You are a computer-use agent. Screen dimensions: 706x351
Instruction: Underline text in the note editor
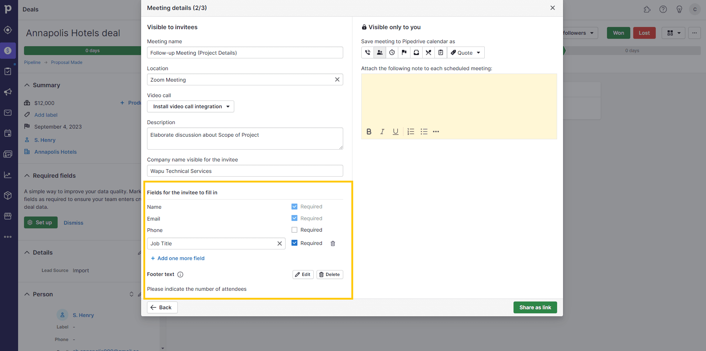pos(395,132)
